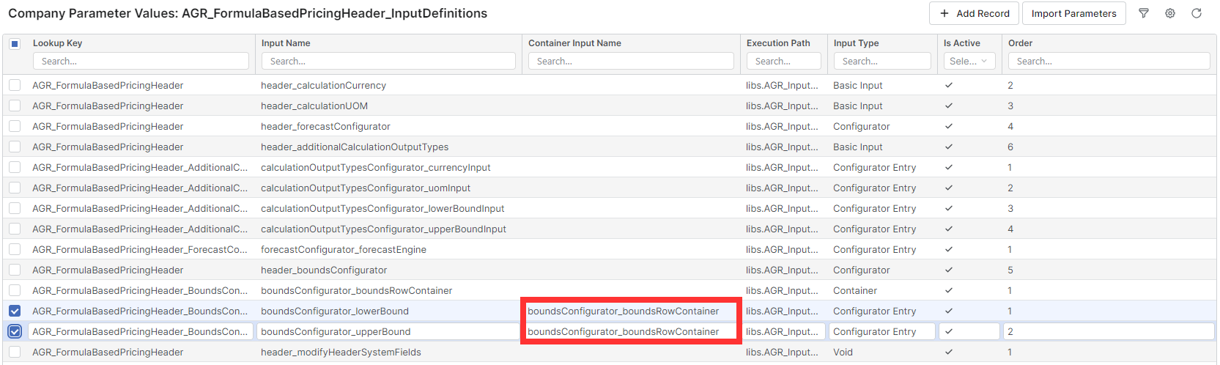Screen dimensions: 1220x365
Task: Click the refresh table icon
Action: click(x=1197, y=13)
